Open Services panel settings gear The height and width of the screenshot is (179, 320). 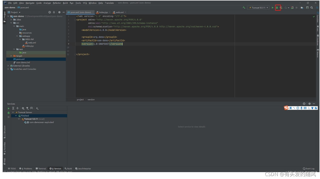coord(309,104)
